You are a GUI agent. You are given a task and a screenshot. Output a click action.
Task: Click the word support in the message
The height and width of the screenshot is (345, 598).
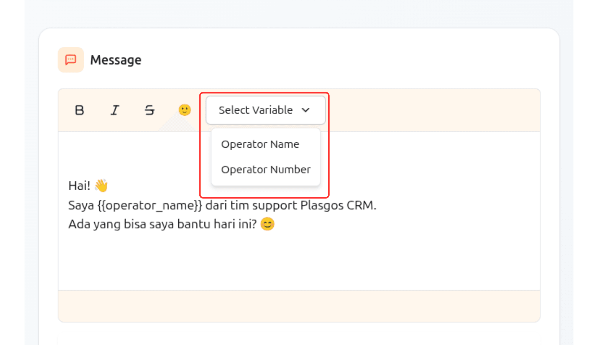[x=274, y=205]
